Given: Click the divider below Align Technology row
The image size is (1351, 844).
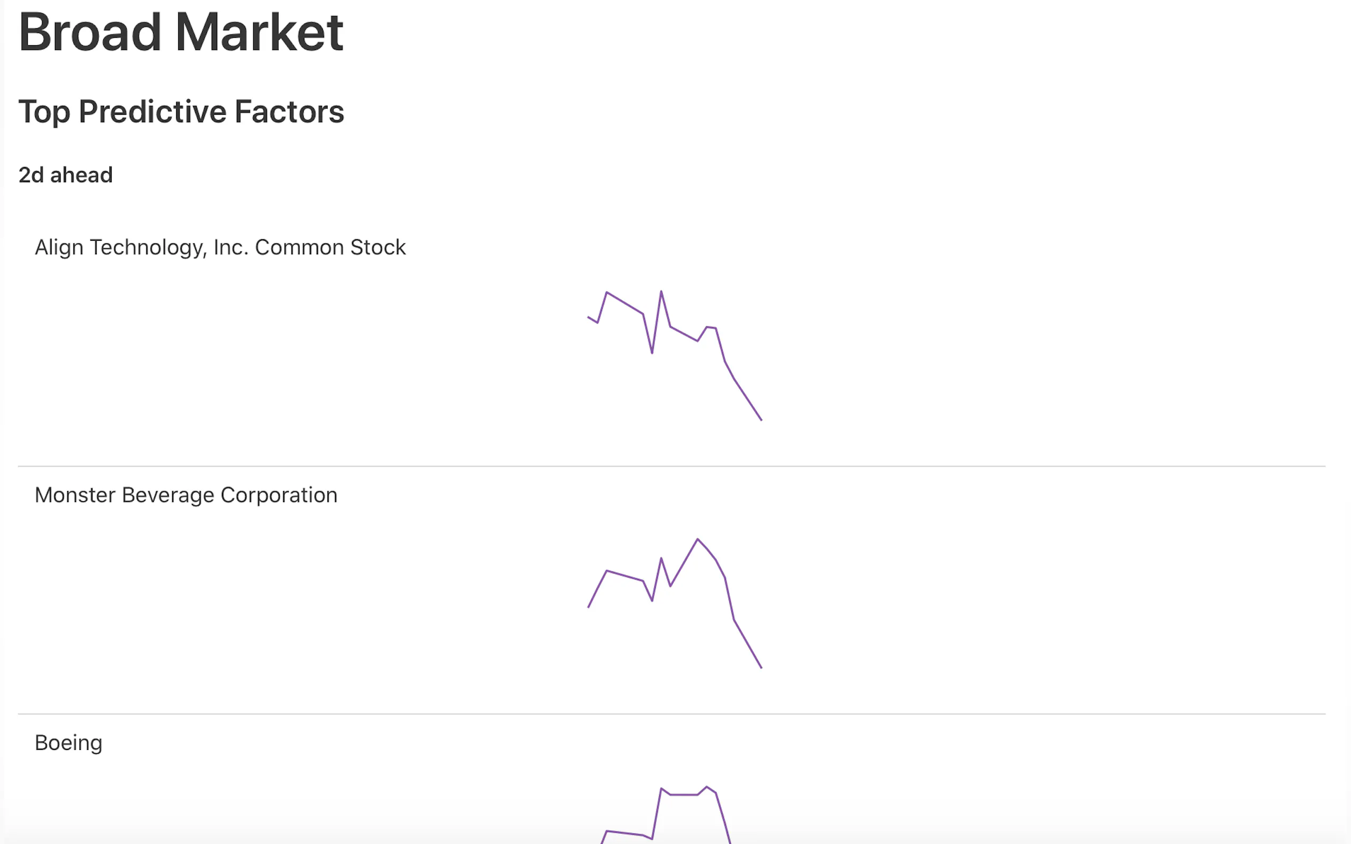Looking at the screenshot, I should coord(671,466).
